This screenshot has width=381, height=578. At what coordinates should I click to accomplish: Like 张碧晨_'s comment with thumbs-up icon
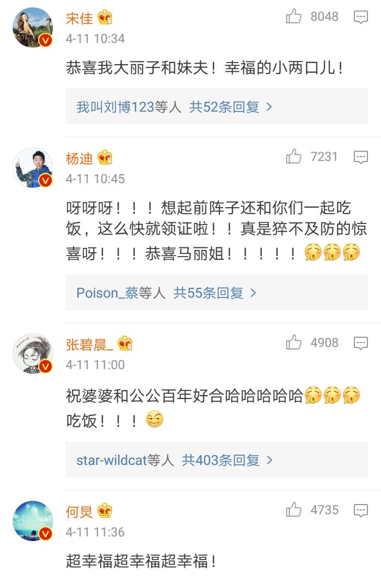tap(293, 343)
